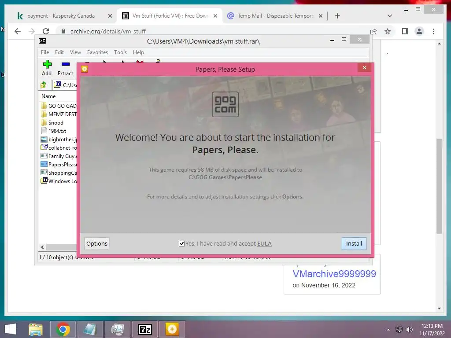
Task: Uncheck the accept EULA checkbox
Action: (x=181, y=243)
